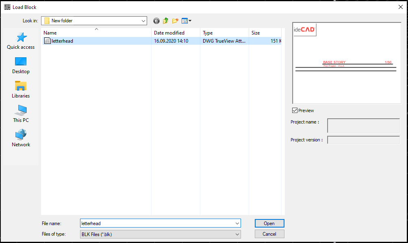Image resolution: width=408 pixels, height=243 pixels.
Task: Select the 151 K size cell
Action: tap(276, 41)
